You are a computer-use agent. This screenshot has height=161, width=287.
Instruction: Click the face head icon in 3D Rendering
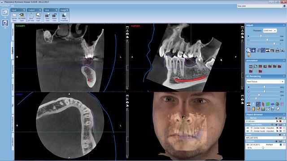pyautogui.click(x=253, y=109)
